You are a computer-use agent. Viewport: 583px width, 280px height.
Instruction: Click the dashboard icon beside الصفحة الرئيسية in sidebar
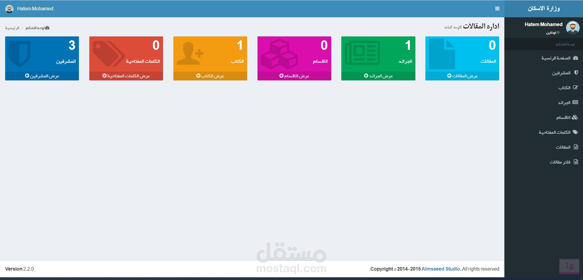[x=575, y=58]
